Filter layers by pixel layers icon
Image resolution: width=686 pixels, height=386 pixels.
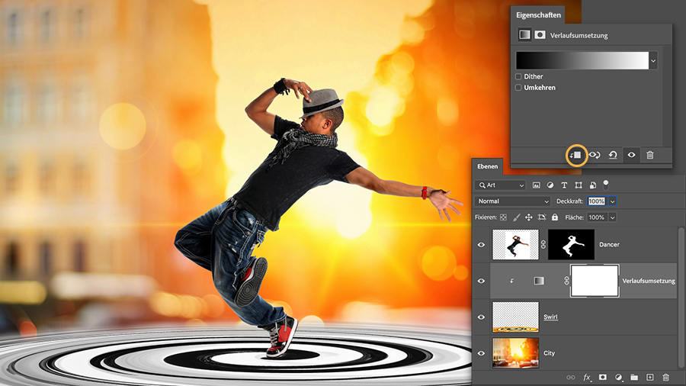[x=537, y=185]
